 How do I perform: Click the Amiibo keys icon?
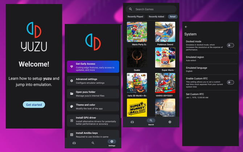[71, 135]
